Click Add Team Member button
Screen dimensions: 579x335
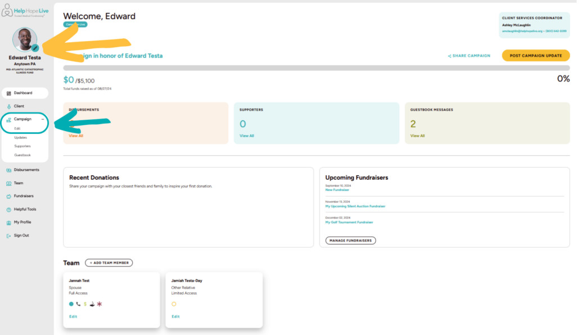109,262
